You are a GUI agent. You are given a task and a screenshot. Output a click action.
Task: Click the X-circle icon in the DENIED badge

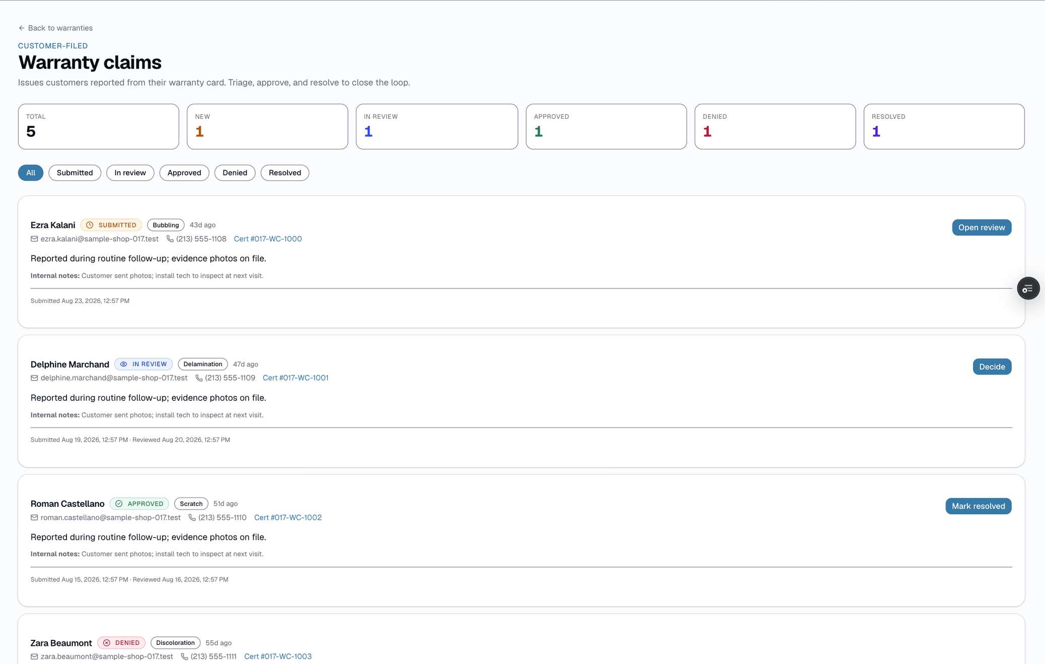107,643
